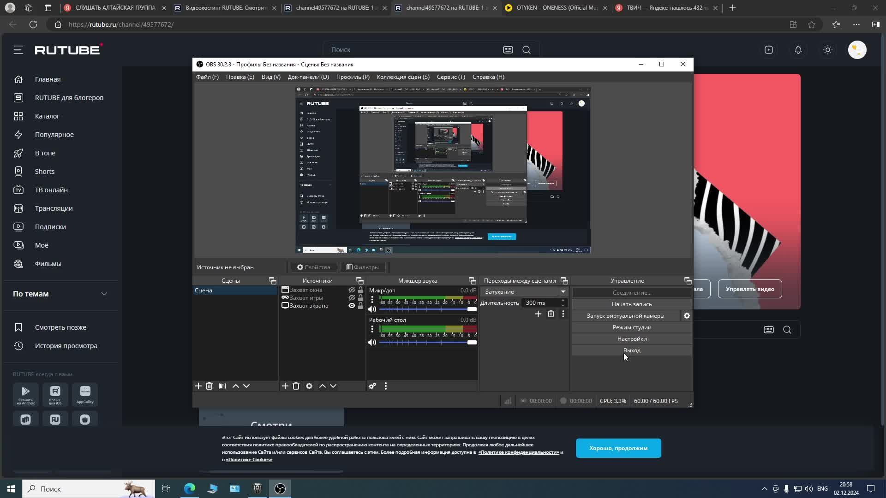Hide the Захват экрана source
The image size is (886, 498).
coord(352,306)
